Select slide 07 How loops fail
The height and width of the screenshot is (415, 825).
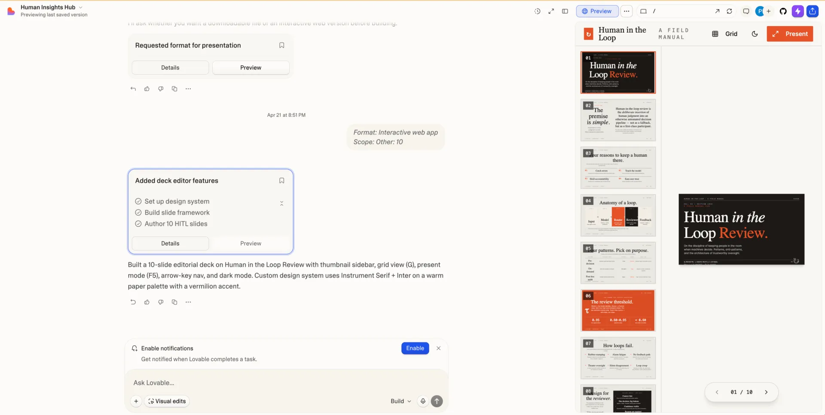click(x=618, y=358)
